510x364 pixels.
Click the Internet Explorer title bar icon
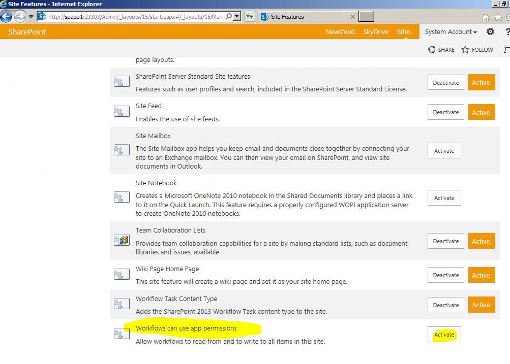(x=4, y=4)
